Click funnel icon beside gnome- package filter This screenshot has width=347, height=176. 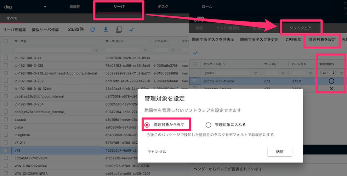[255, 73]
